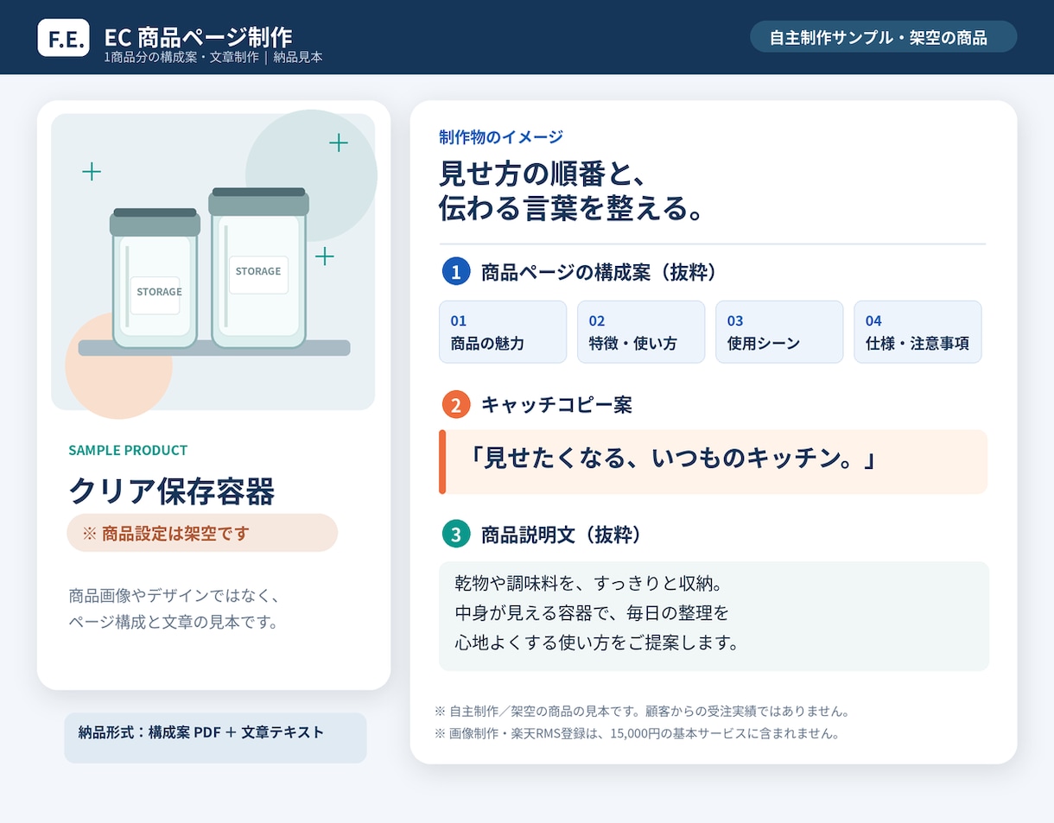Image resolution: width=1054 pixels, height=823 pixels.
Task: Click the footnote about 自主制作/架空の商品の見本
Action: click(x=644, y=712)
